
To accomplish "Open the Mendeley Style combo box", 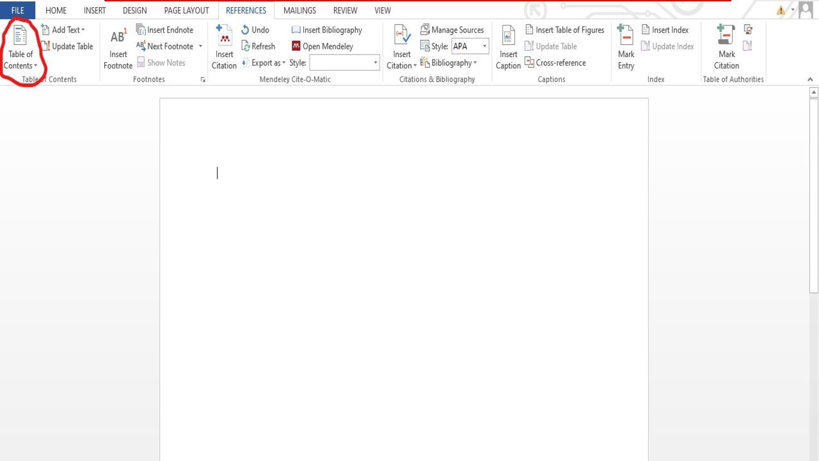I will [x=344, y=63].
